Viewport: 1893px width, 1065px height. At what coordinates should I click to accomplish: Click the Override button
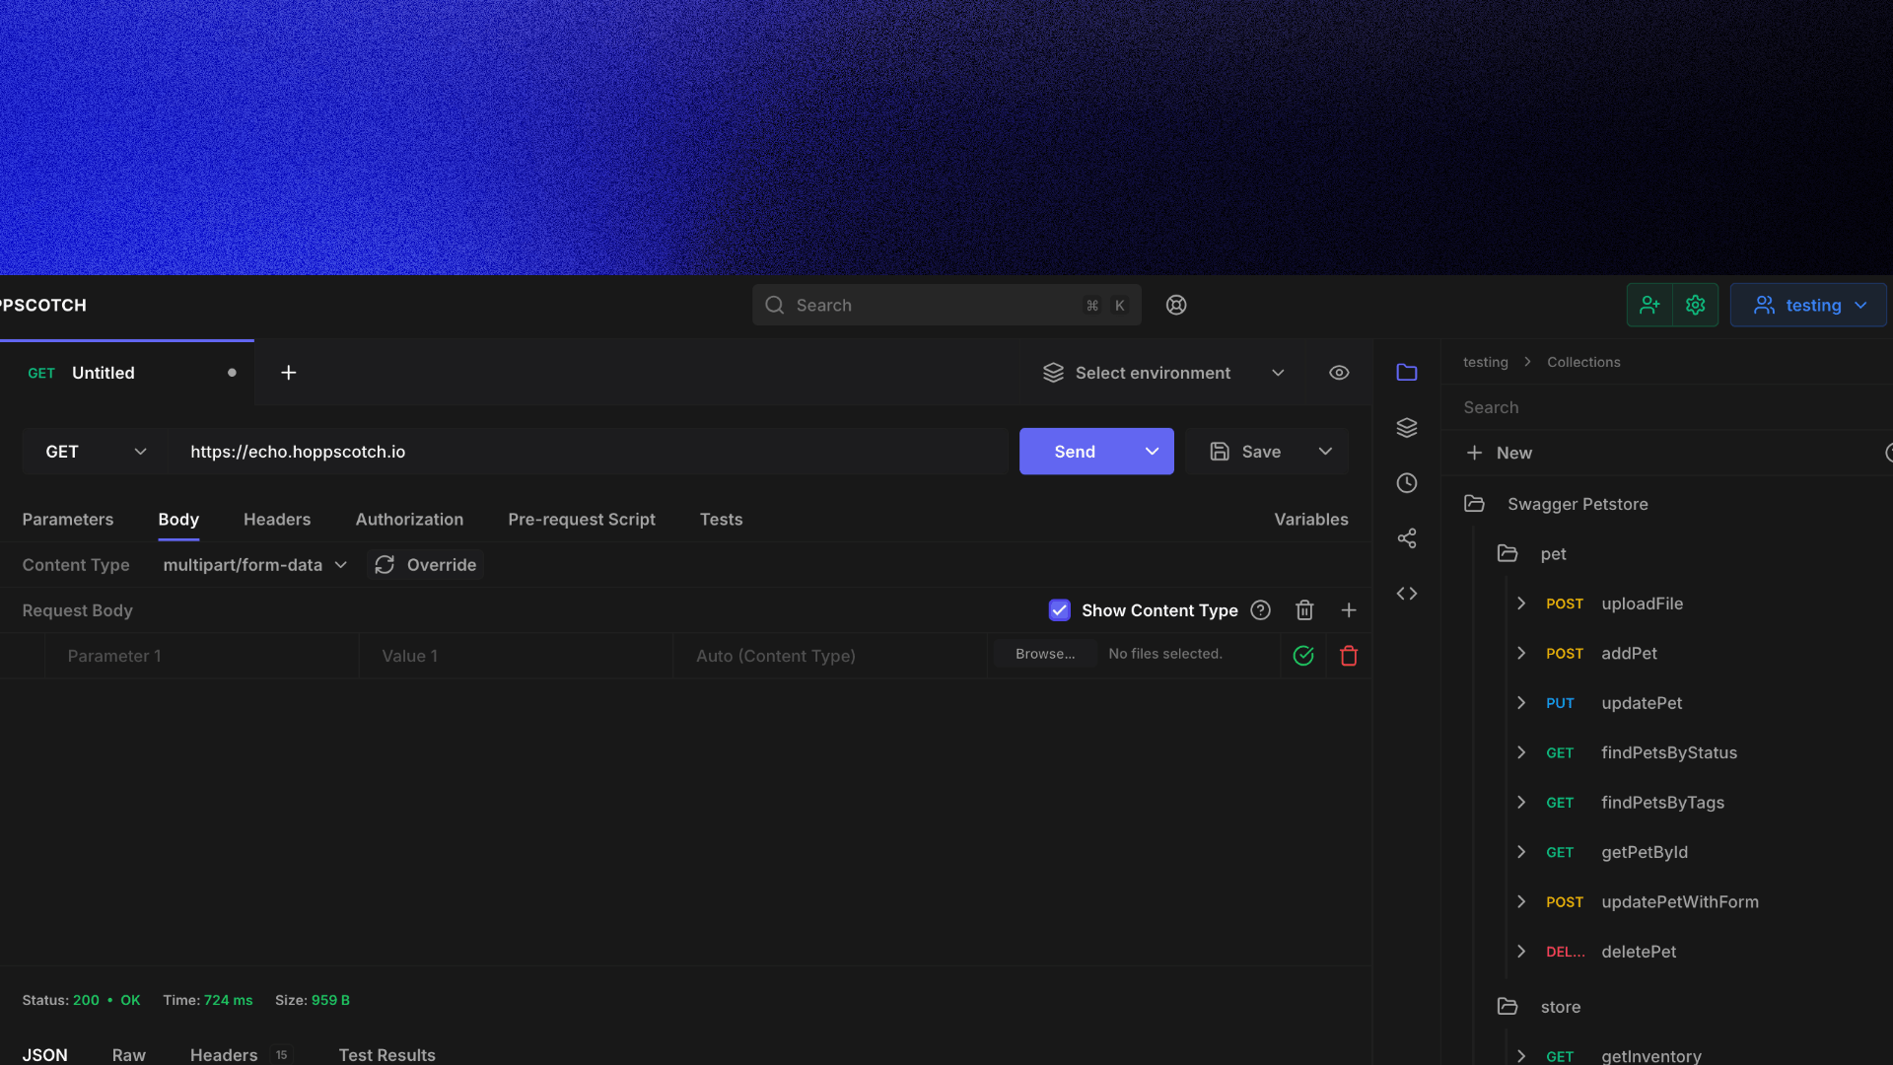(x=426, y=564)
